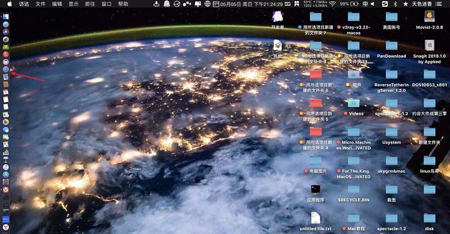This screenshot has width=450, height=234.
Task: Open the Movist-2.0.8 disk image icon
Action: tap(430, 17)
